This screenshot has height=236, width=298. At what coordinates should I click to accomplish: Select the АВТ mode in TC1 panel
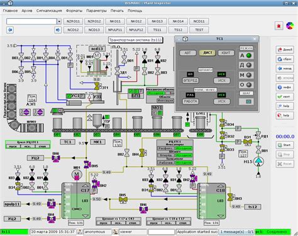tap(188, 53)
